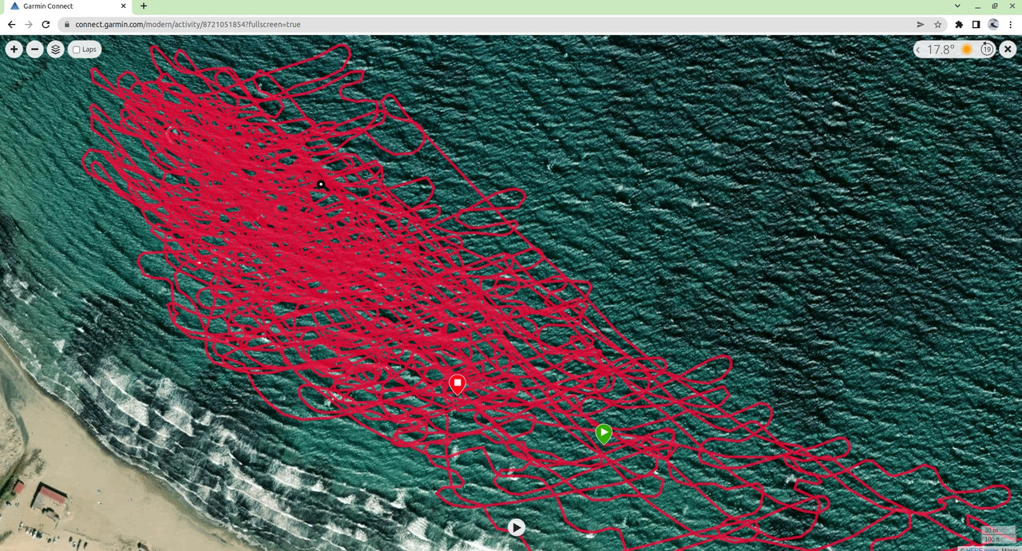Collapse the weather widget with left chevron
The height and width of the screenshot is (551, 1022).
tap(918, 50)
